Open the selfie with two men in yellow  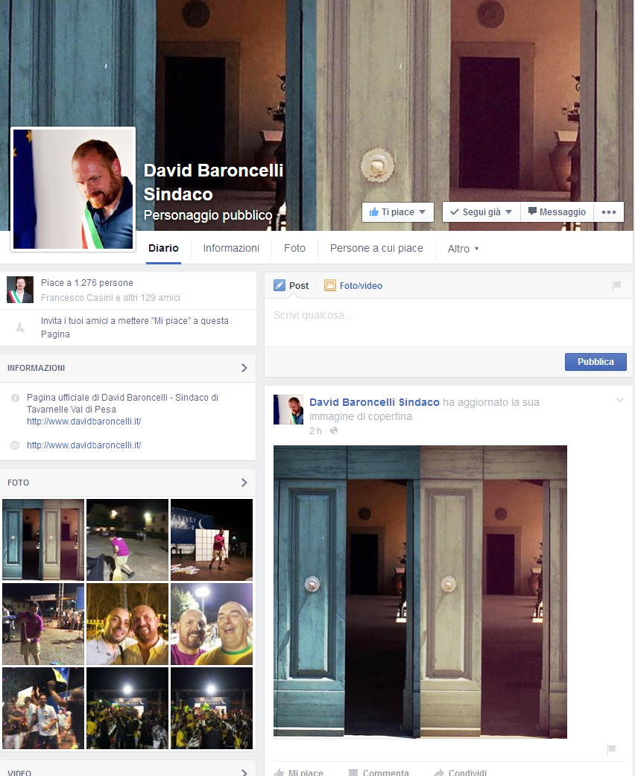[127, 623]
